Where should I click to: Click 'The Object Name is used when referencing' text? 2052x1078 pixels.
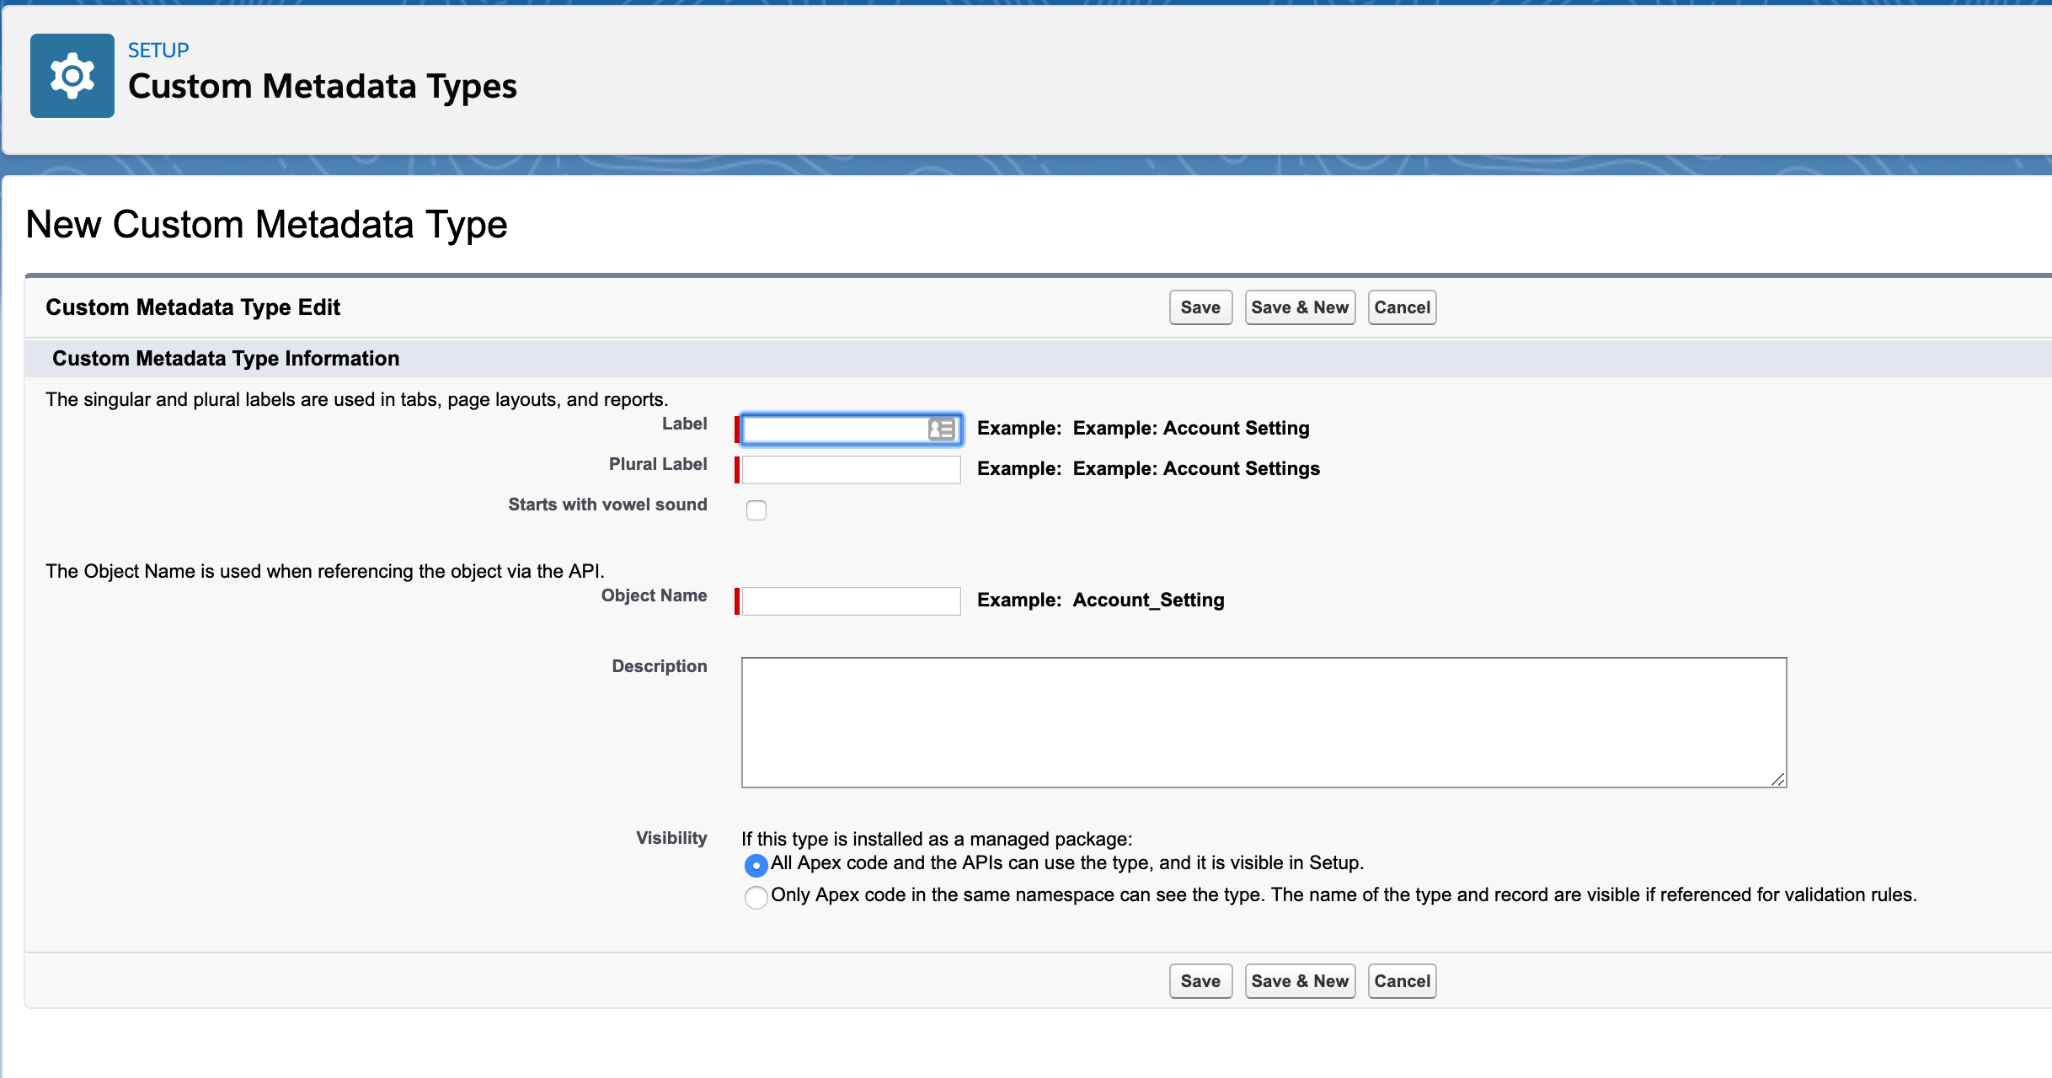coord(325,571)
